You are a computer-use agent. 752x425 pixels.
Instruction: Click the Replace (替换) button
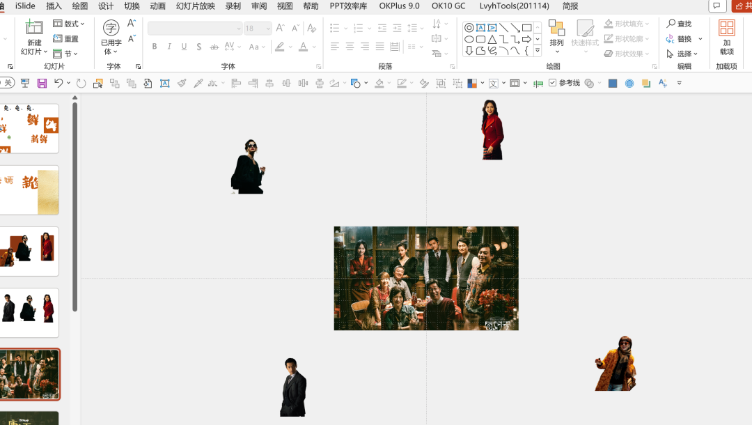coord(679,39)
